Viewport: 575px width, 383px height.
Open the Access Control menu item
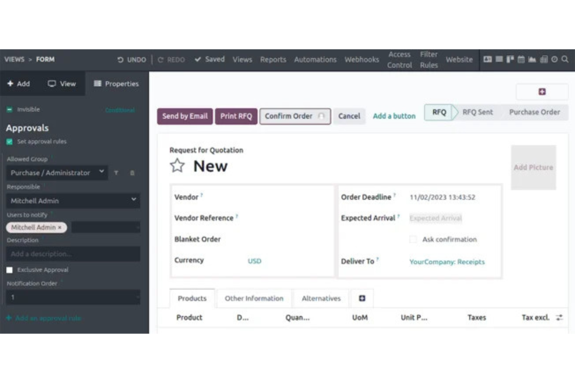[x=399, y=60]
